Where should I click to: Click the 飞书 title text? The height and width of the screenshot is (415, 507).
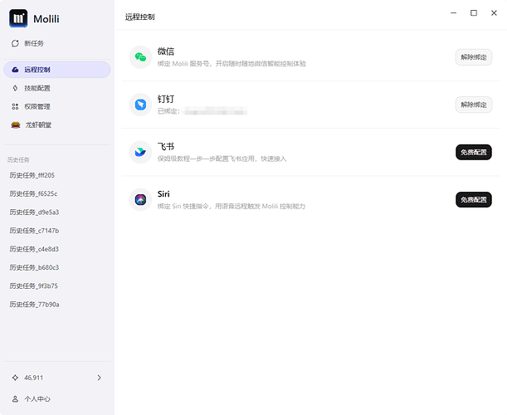(166, 147)
